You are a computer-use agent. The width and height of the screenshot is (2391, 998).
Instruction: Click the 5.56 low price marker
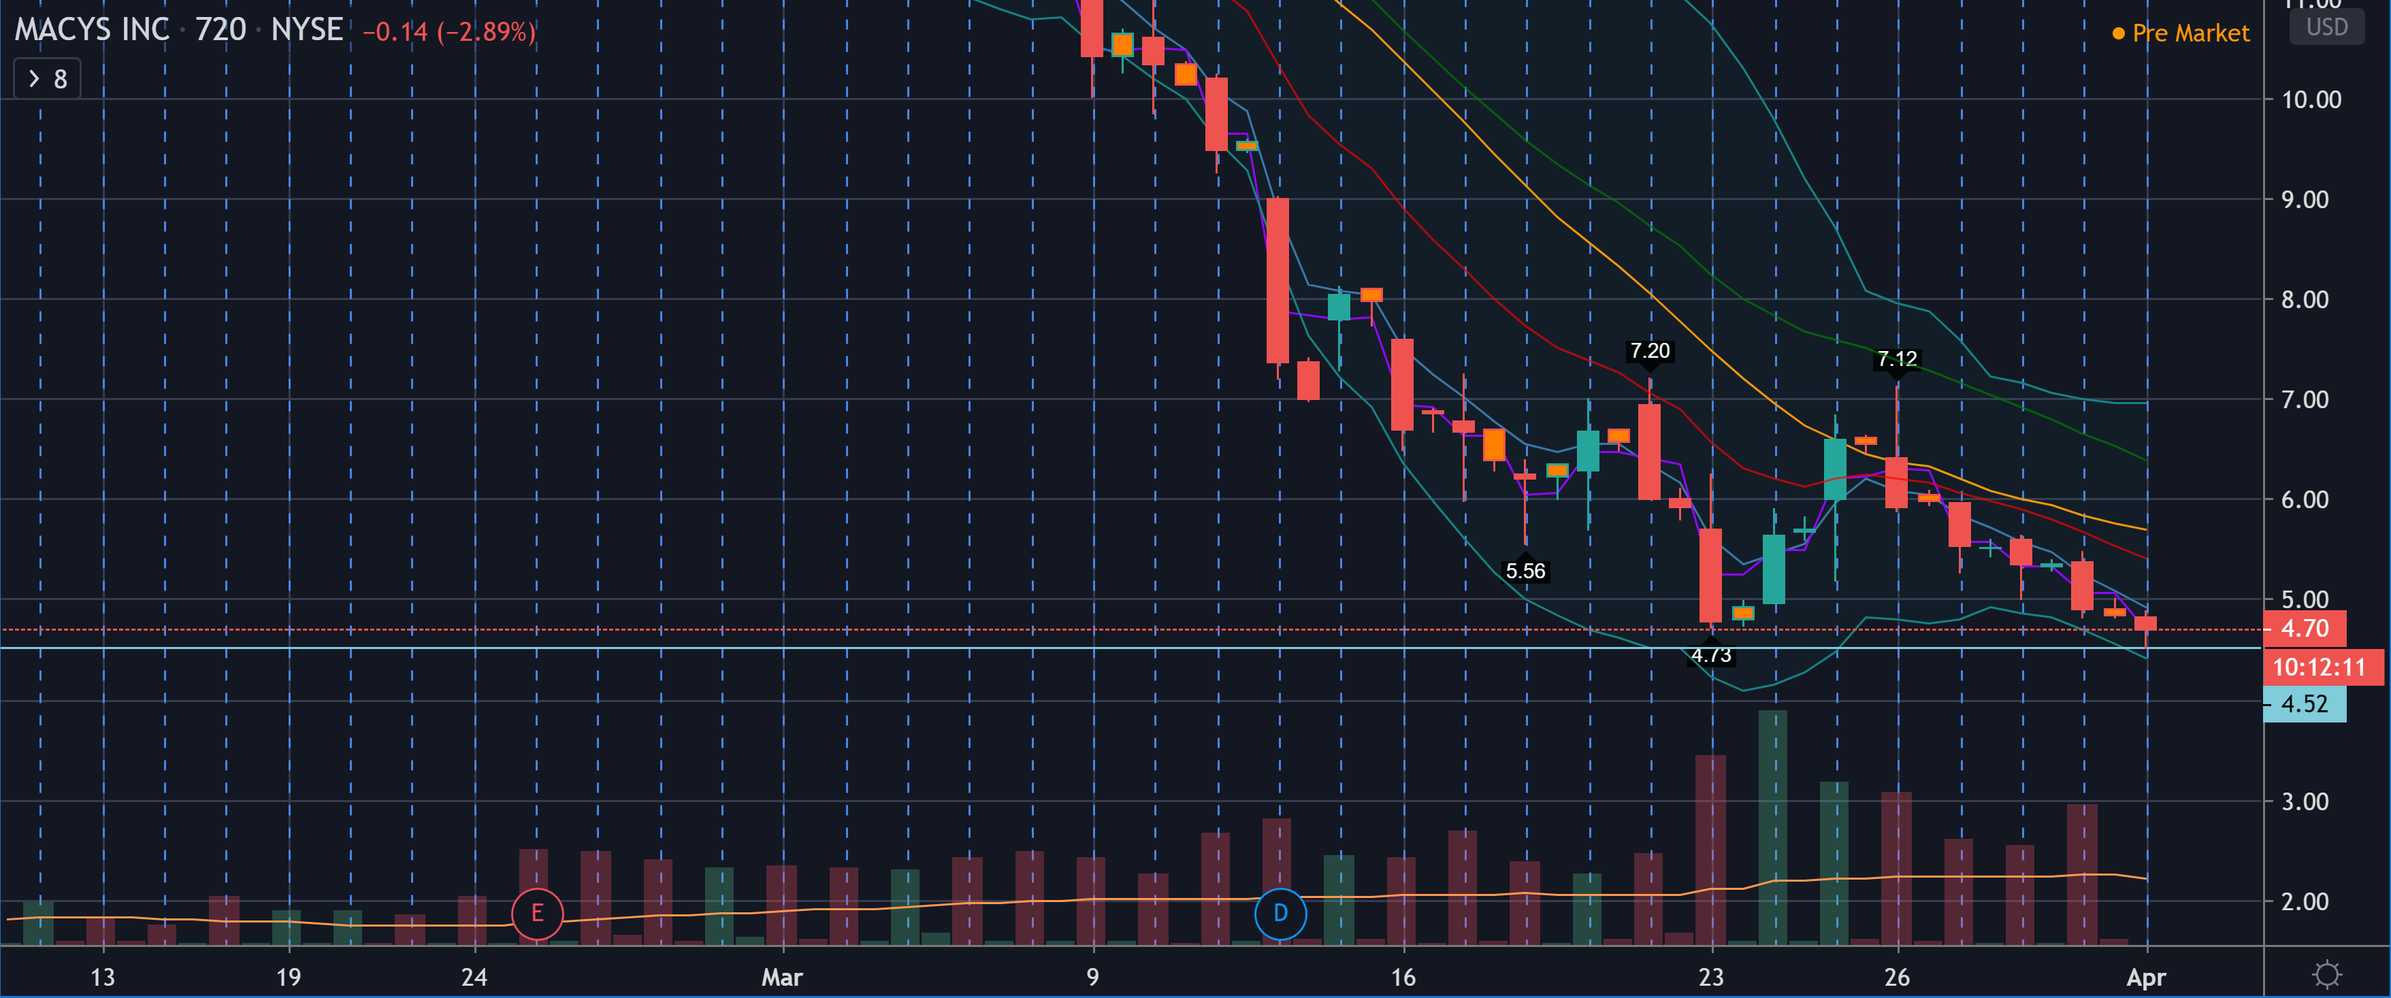(1525, 571)
